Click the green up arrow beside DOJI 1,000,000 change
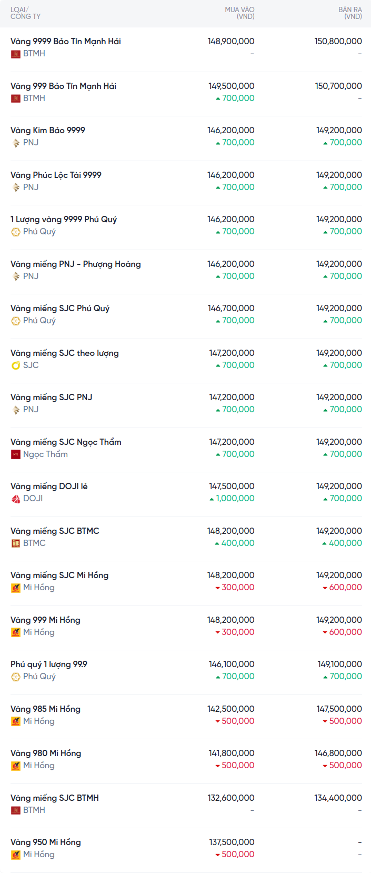The height and width of the screenshot is (873, 371). pyautogui.click(x=212, y=499)
